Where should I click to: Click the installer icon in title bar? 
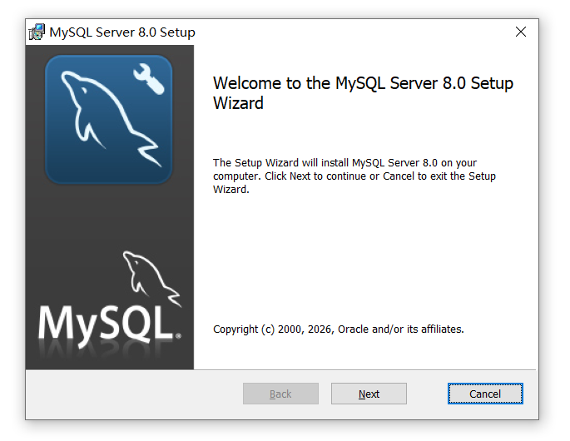[x=37, y=32]
